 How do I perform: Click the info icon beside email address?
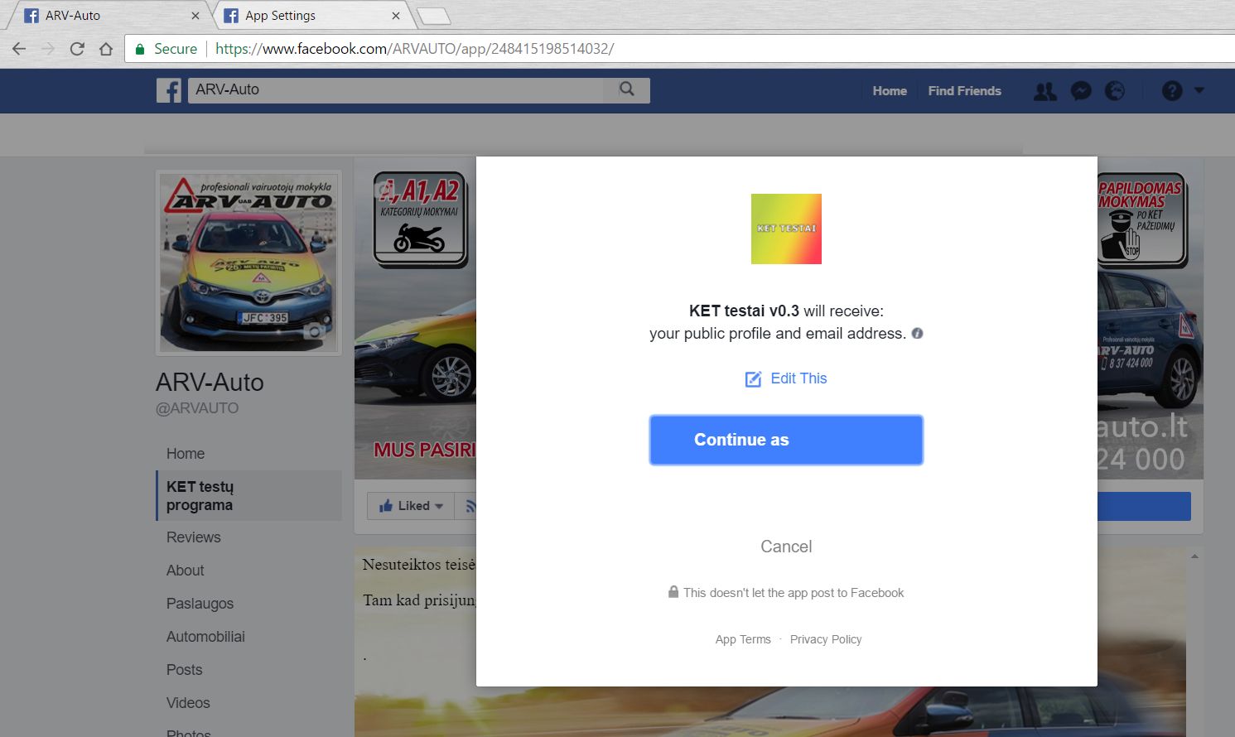[x=917, y=334]
